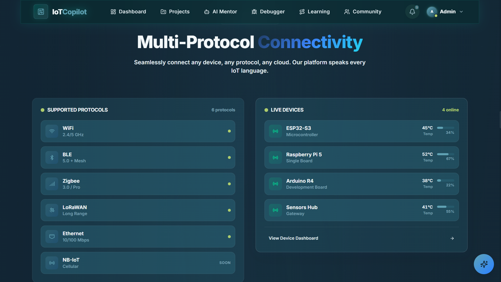The height and width of the screenshot is (282, 501).
Task: Click the Ethernet port icon
Action: coord(52,237)
